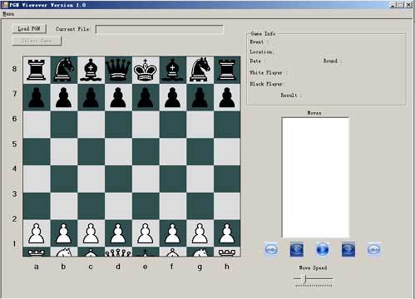415x299 pixels.
Task: Click the Current File text field
Action: pos(159,29)
